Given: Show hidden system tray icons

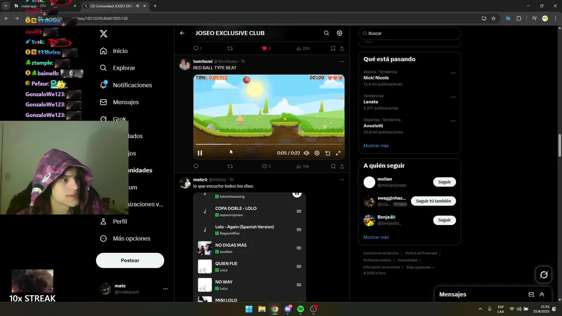Looking at the screenshot, I should pyautogui.click(x=480, y=309).
